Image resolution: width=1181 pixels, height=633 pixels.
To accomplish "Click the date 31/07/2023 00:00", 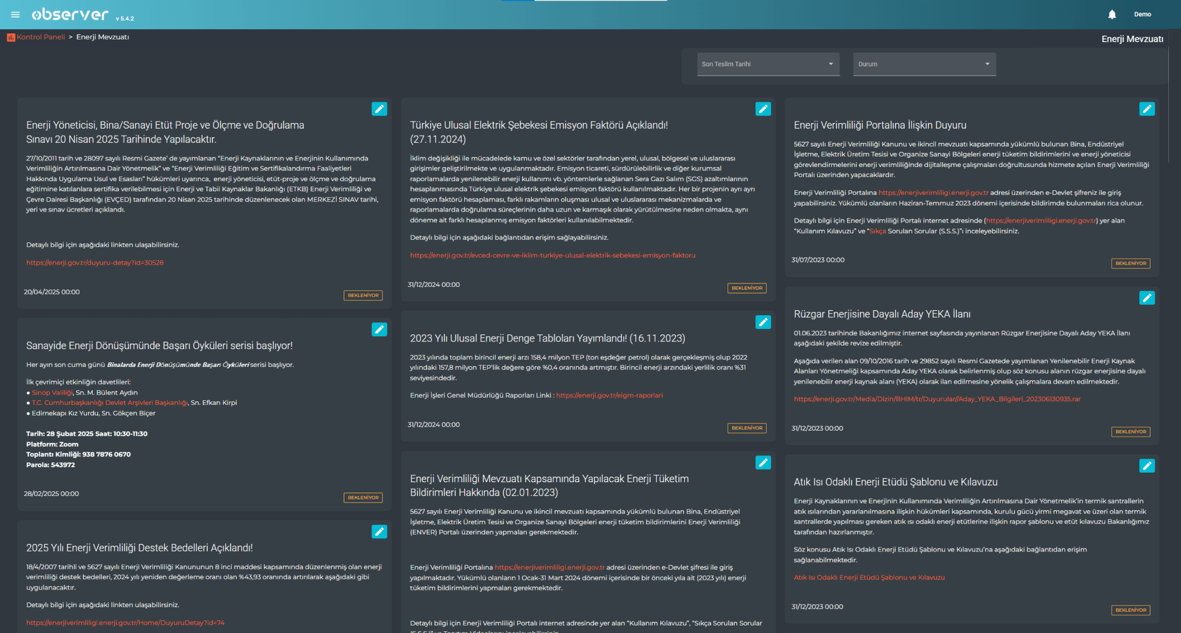I will pos(818,260).
